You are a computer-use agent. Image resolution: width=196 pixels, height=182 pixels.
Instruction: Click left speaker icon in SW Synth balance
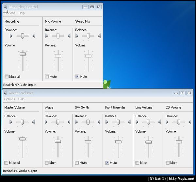click(76, 122)
